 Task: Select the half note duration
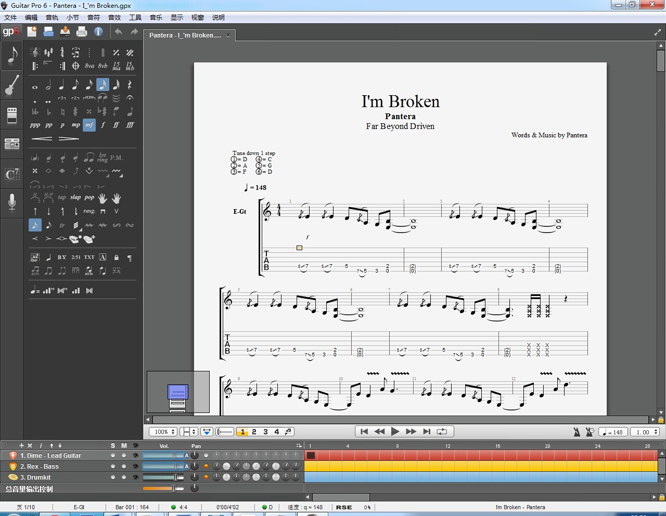coord(48,85)
